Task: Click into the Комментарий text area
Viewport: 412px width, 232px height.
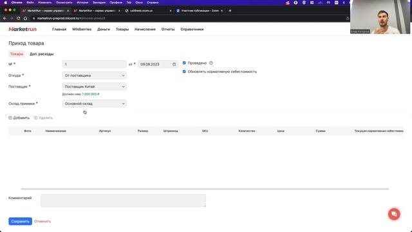Action: [123, 200]
